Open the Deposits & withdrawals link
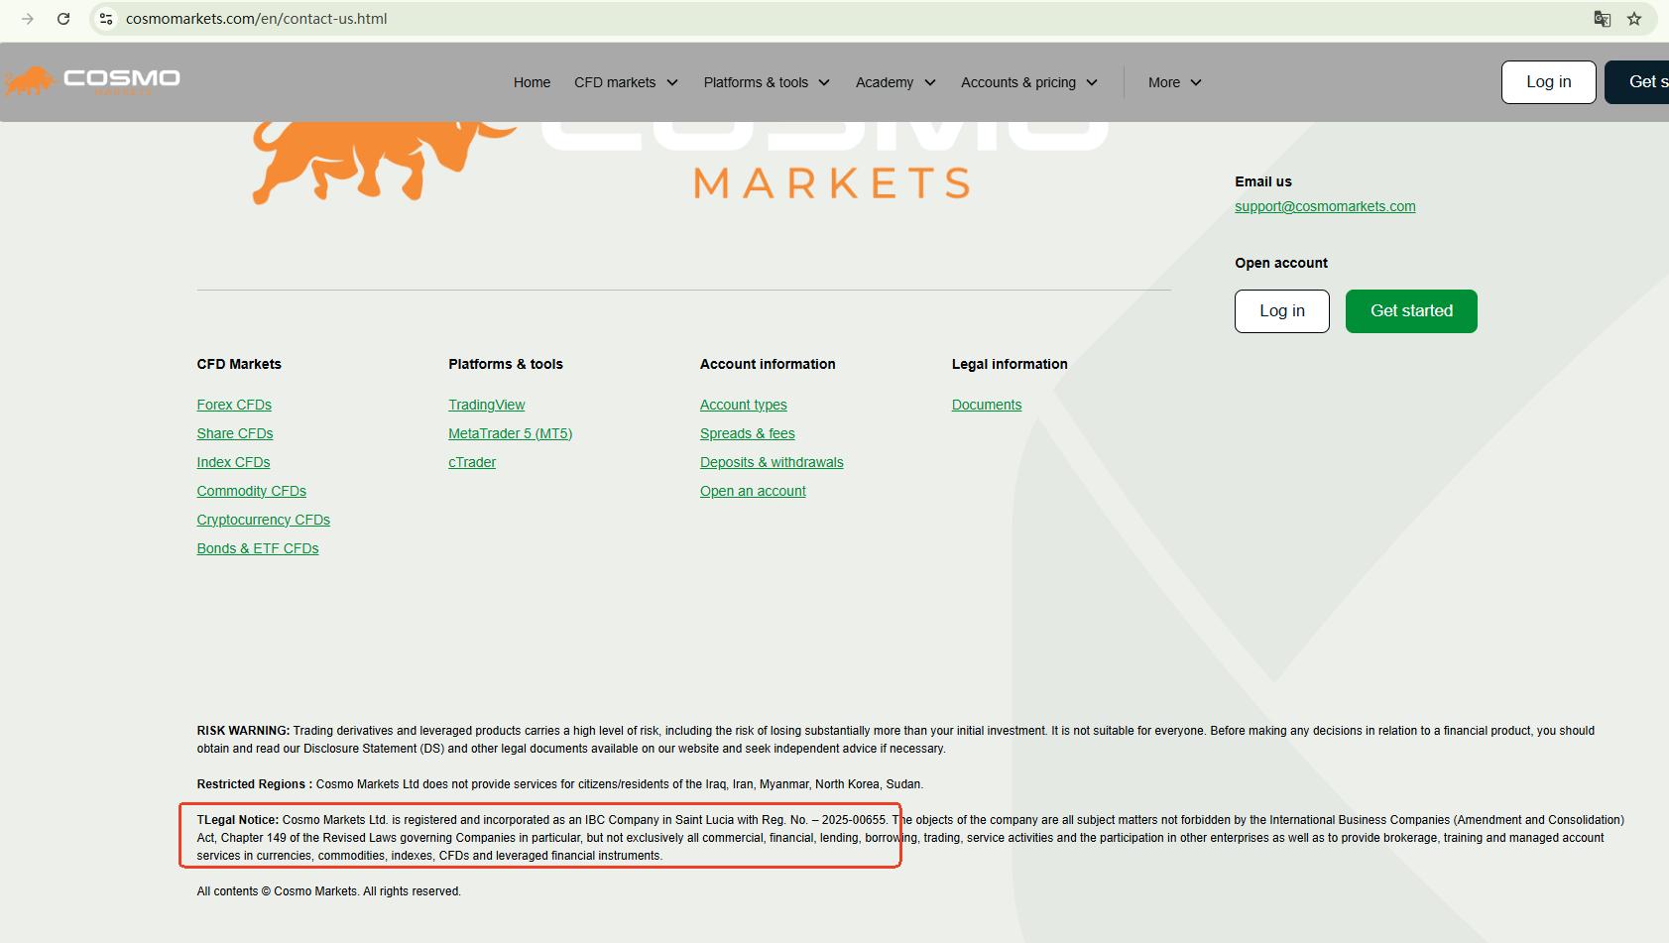This screenshot has width=1669, height=943. click(772, 462)
